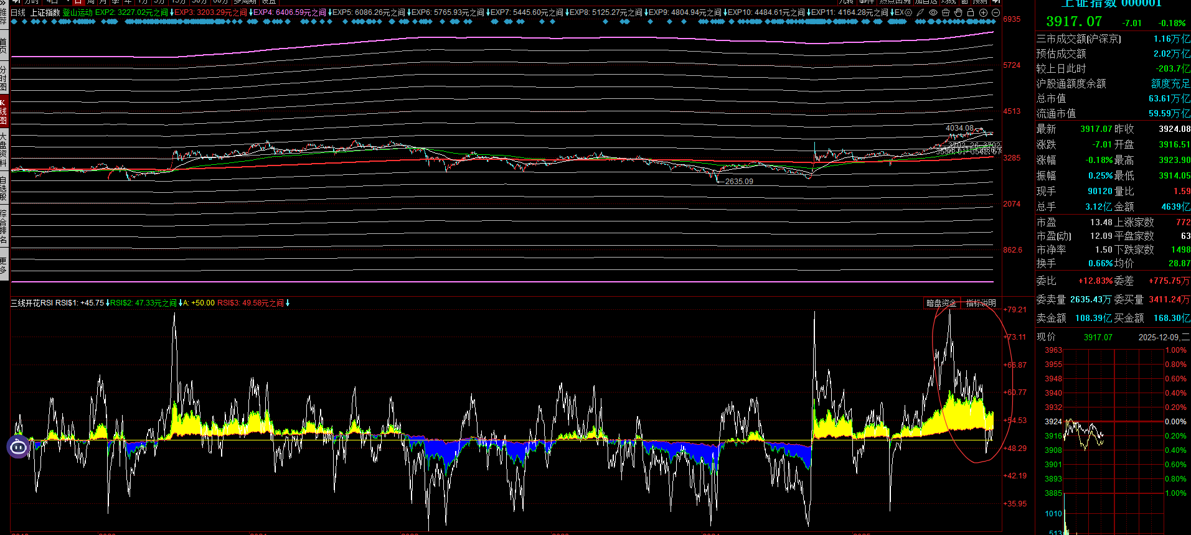Click the 4034.08 high price label
Screen dimensions: 1191x535
pyautogui.click(x=959, y=128)
